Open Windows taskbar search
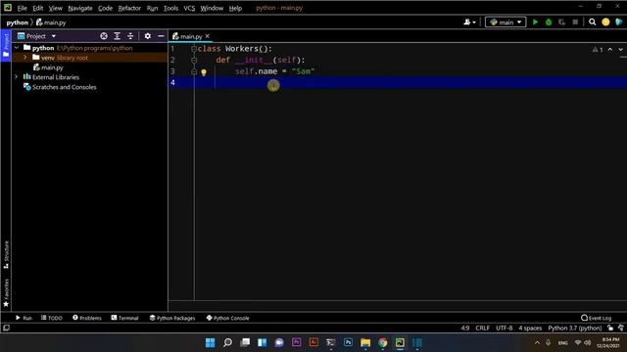This screenshot has height=352, width=627. tap(227, 342)
